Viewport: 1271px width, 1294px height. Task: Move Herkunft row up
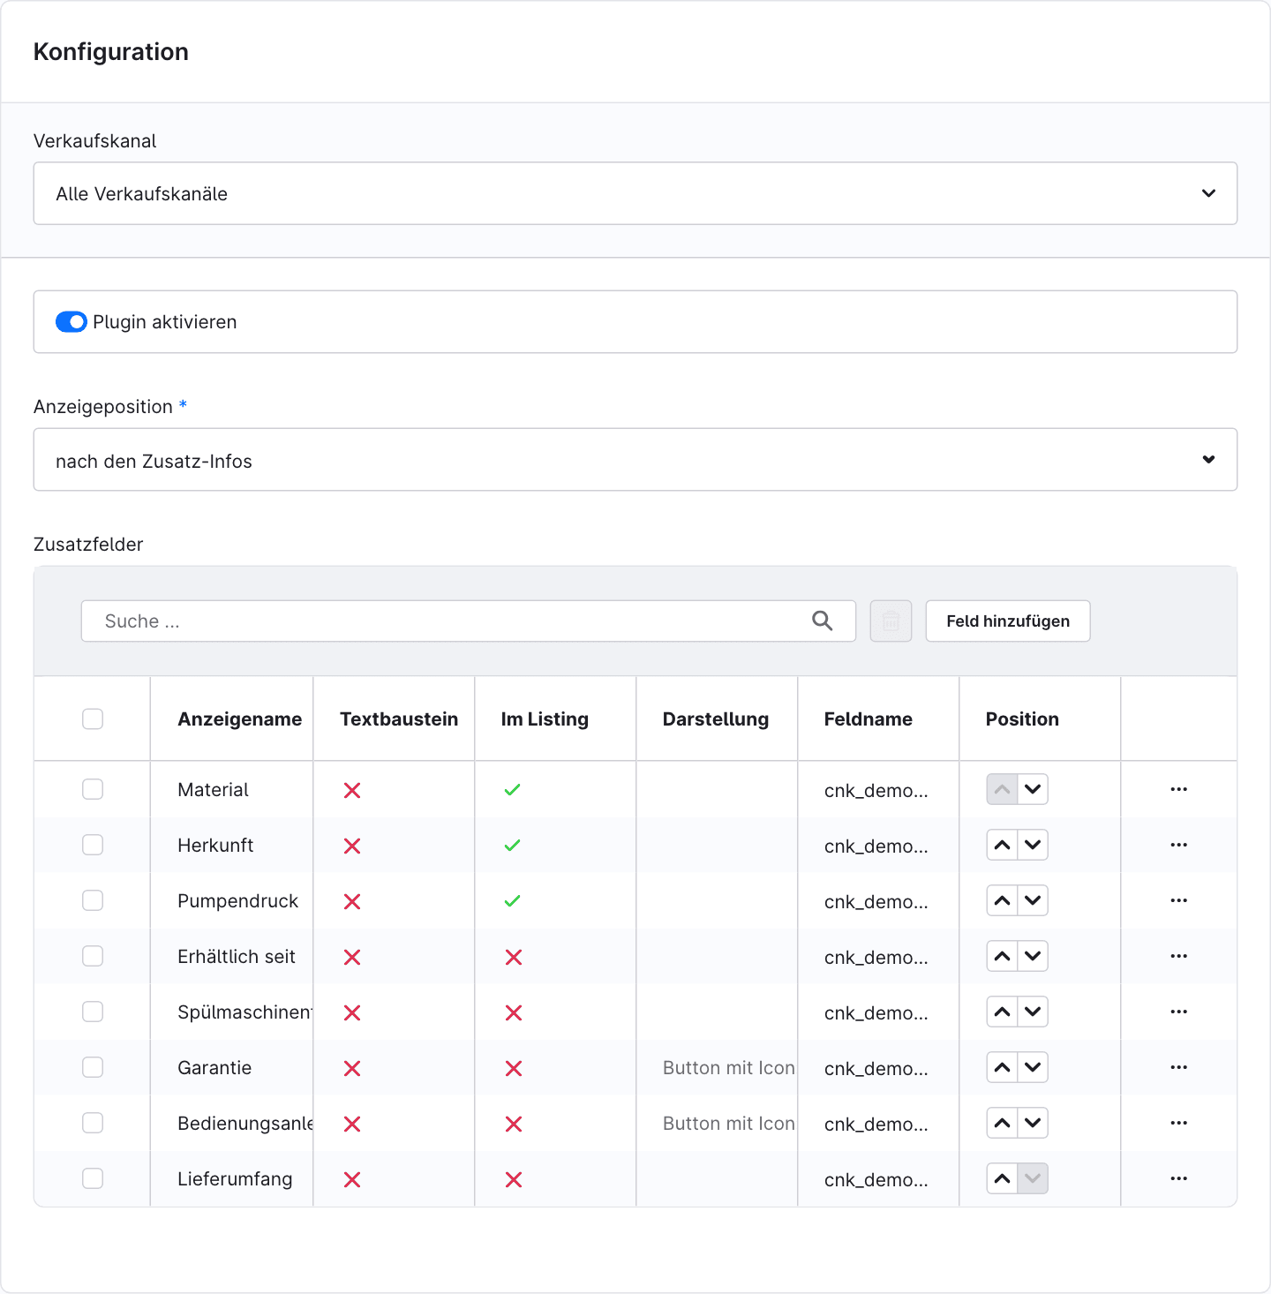pos(1002,845)
